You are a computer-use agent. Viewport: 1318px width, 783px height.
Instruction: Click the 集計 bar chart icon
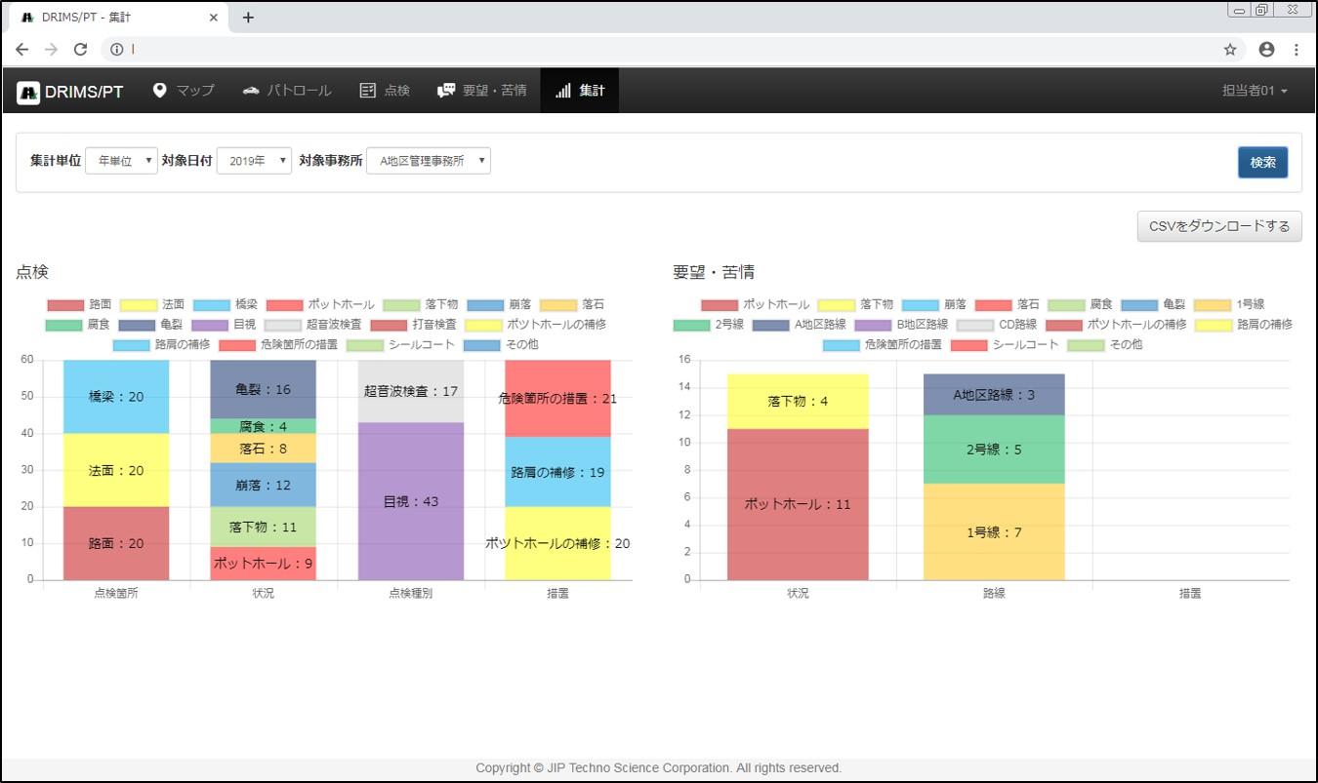pos(563,91)
